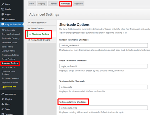Screen dimensions: 150x115
Task: Open Posts in admin menu
Action: (x=8, y=4)
